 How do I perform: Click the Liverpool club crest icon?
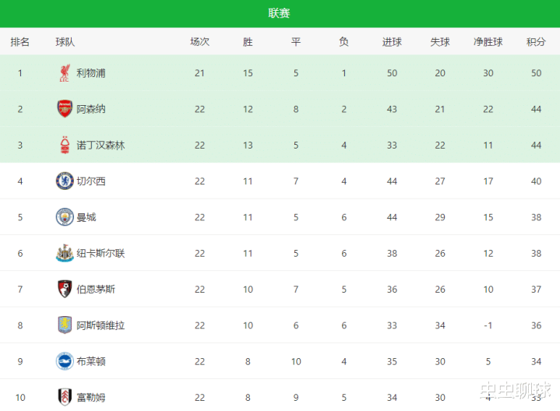[x=65, y=73]
